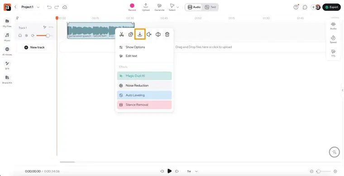Mute the clip with speaker icon

(x=149, y=34)
